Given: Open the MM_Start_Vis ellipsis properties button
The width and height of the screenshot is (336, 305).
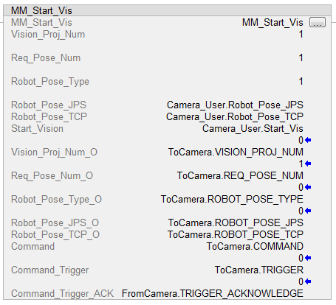Looking at the screenshot, I should tap(318, 22).
